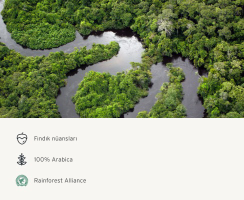Click the Rainforest Alliance frog seal
This screenshot has height=200, width=244.
22,180
